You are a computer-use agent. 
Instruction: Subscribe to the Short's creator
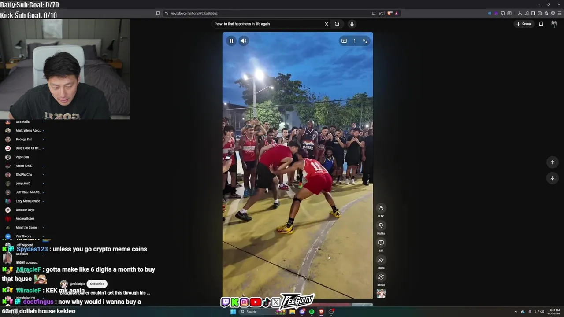coord(97,284)
